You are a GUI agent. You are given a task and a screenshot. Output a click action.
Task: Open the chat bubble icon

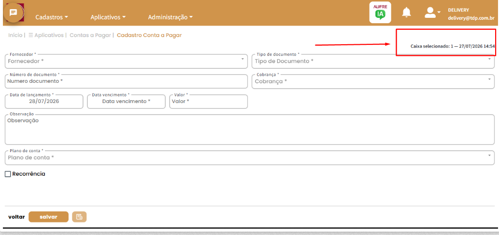(13, 13)
